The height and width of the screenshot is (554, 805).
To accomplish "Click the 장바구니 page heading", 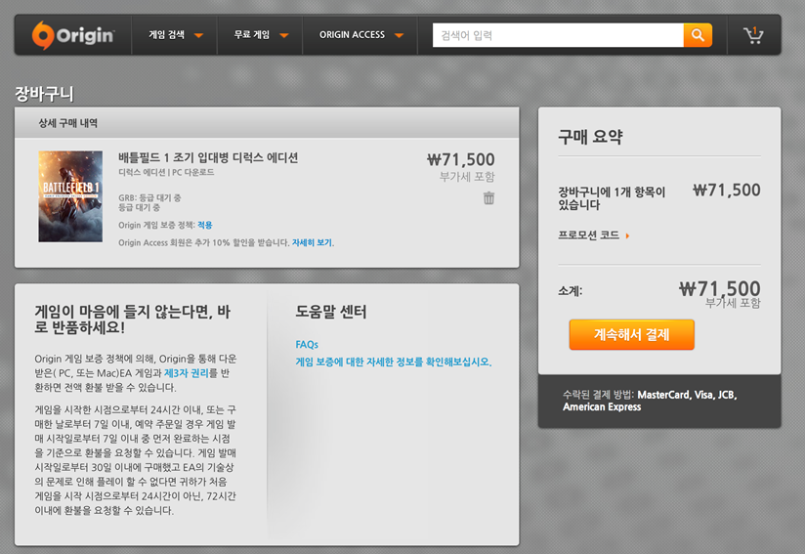I will pyautogui.click(x=44, y=94).
